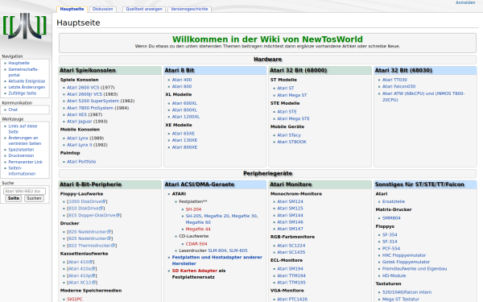483x302 pixels.
Task: Open the Atari 5200 SuperSystem article
Action: 93,101
